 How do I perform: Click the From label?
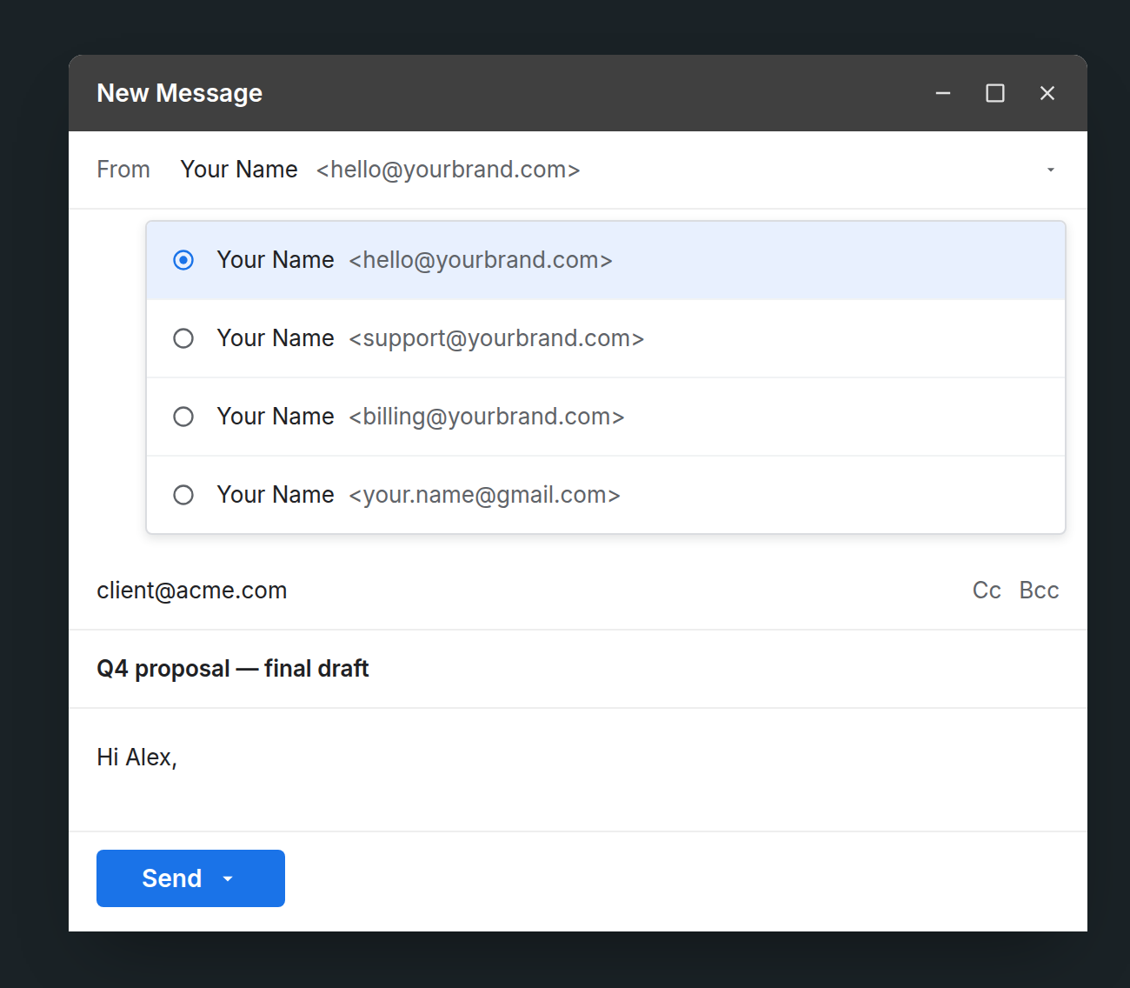tap(123, 170)
